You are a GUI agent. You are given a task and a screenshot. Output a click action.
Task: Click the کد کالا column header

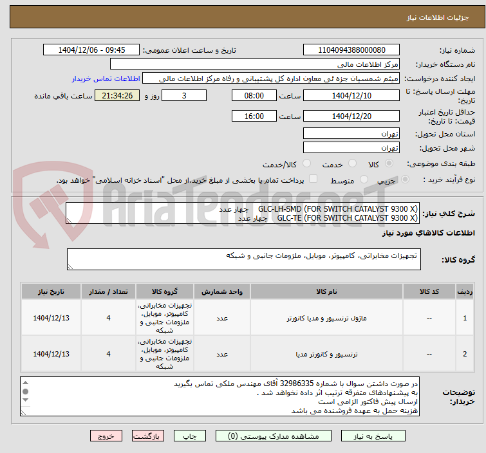click(x=429, y=291)
